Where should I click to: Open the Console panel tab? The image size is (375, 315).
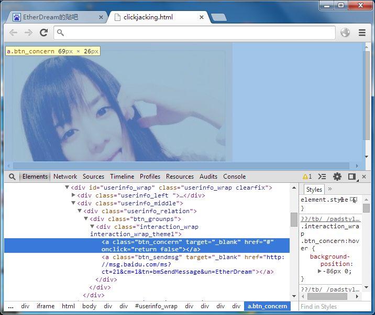click(235, 177)
